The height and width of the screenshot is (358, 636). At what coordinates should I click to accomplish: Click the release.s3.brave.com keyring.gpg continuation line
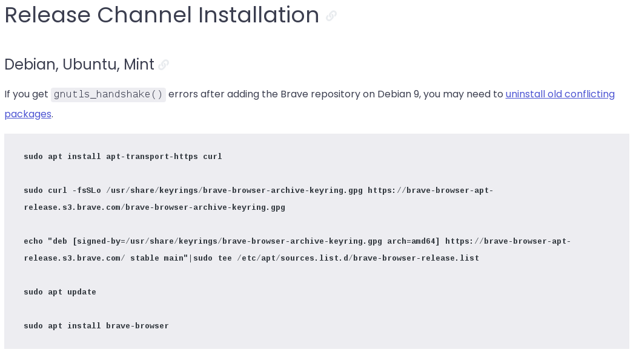coord(154,207)
